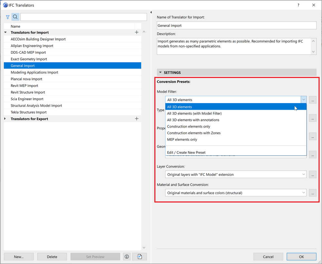This screenshot has width=322, height=264.
Task: Click the info icon button
Action: point(127,257)
